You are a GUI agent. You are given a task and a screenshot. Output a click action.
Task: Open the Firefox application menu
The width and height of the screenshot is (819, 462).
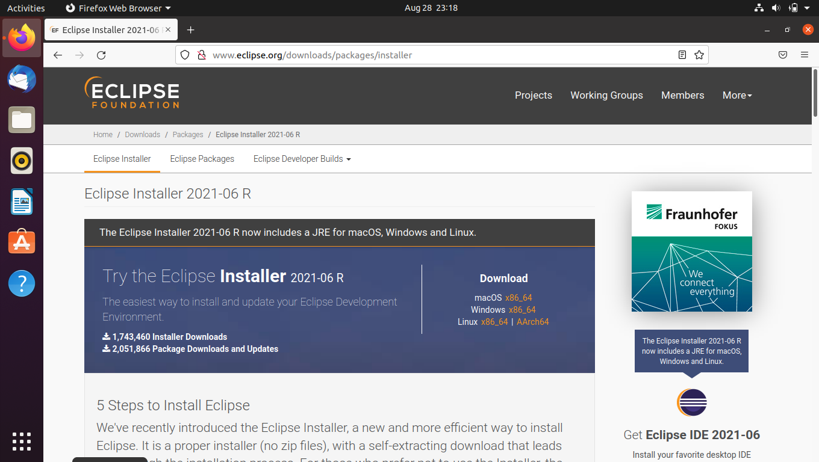point(804,55)
